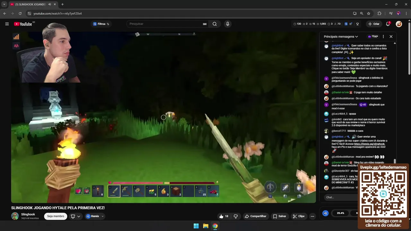Dislike the video with thumbs down
The width and height of the screenshot is (411, 231).
pos(236,216)
